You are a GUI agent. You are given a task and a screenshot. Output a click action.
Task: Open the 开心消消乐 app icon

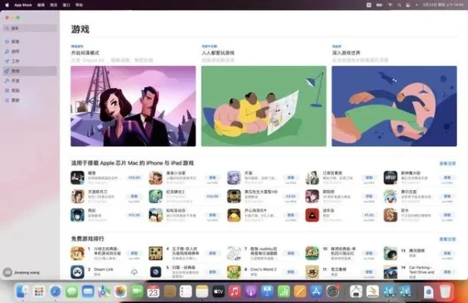click(x=234, y=215)
